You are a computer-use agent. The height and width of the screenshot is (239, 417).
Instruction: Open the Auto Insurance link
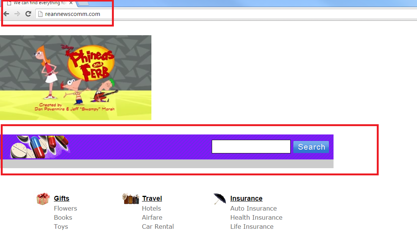click(x=253, y=208)
